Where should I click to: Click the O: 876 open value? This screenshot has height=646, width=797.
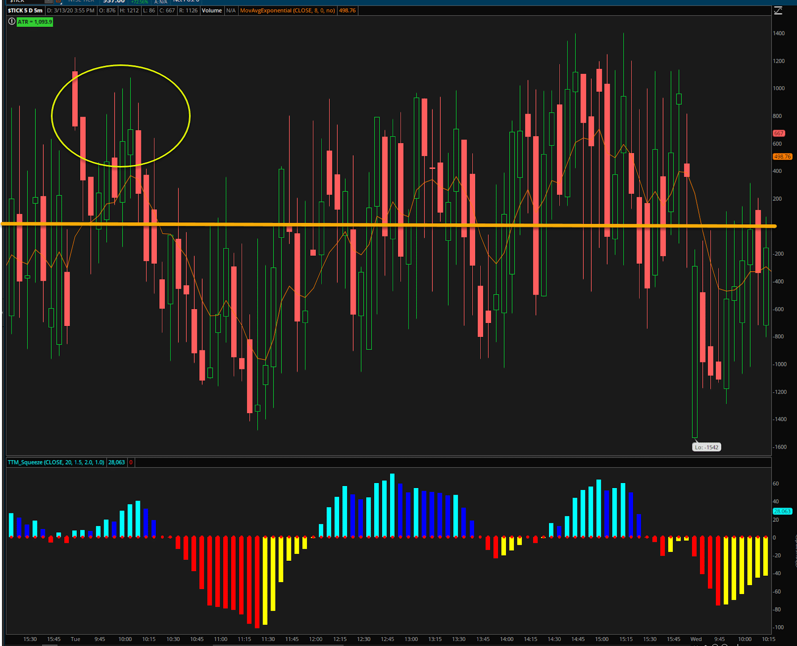[x=107, y=10]
